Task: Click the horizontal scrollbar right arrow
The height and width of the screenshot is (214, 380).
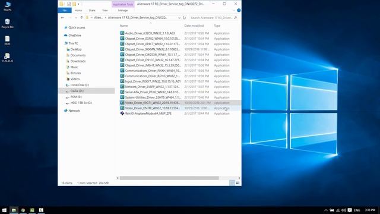Action: (239, 178)
